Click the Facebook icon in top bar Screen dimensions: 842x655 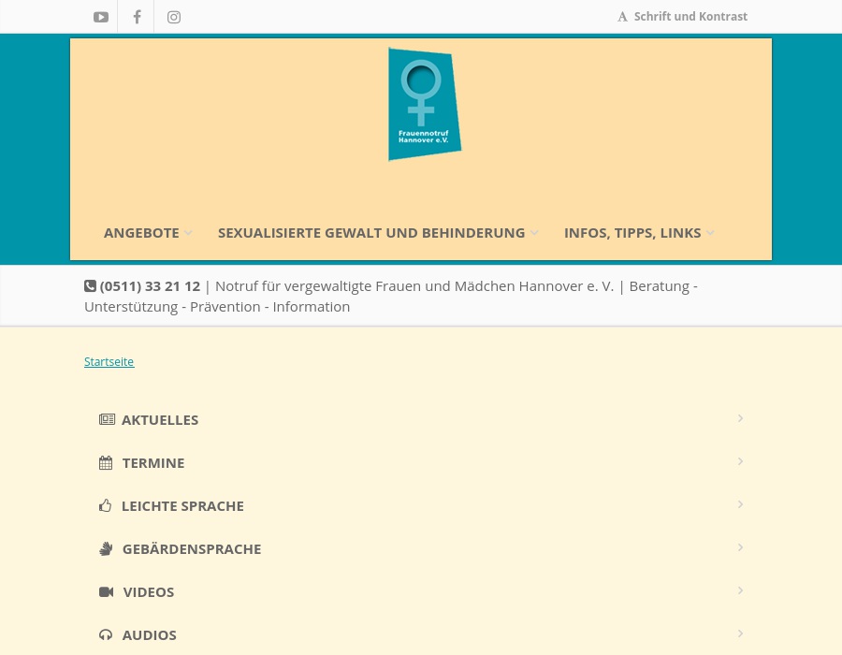137,17
